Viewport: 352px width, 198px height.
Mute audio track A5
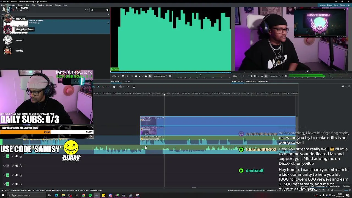click(x=16, y=175)
